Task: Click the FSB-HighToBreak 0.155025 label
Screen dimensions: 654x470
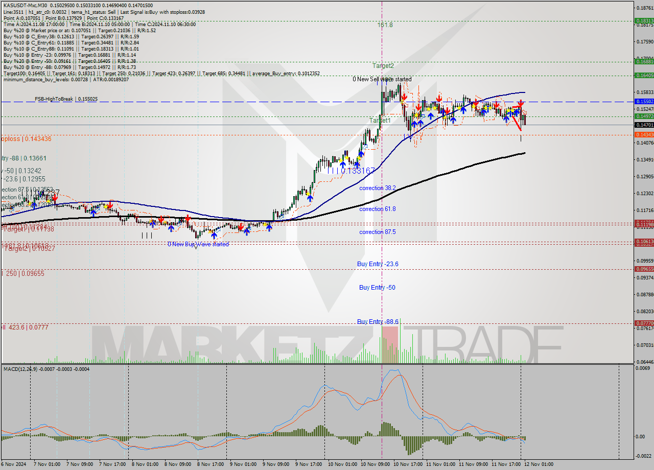Action: [66, 99]
